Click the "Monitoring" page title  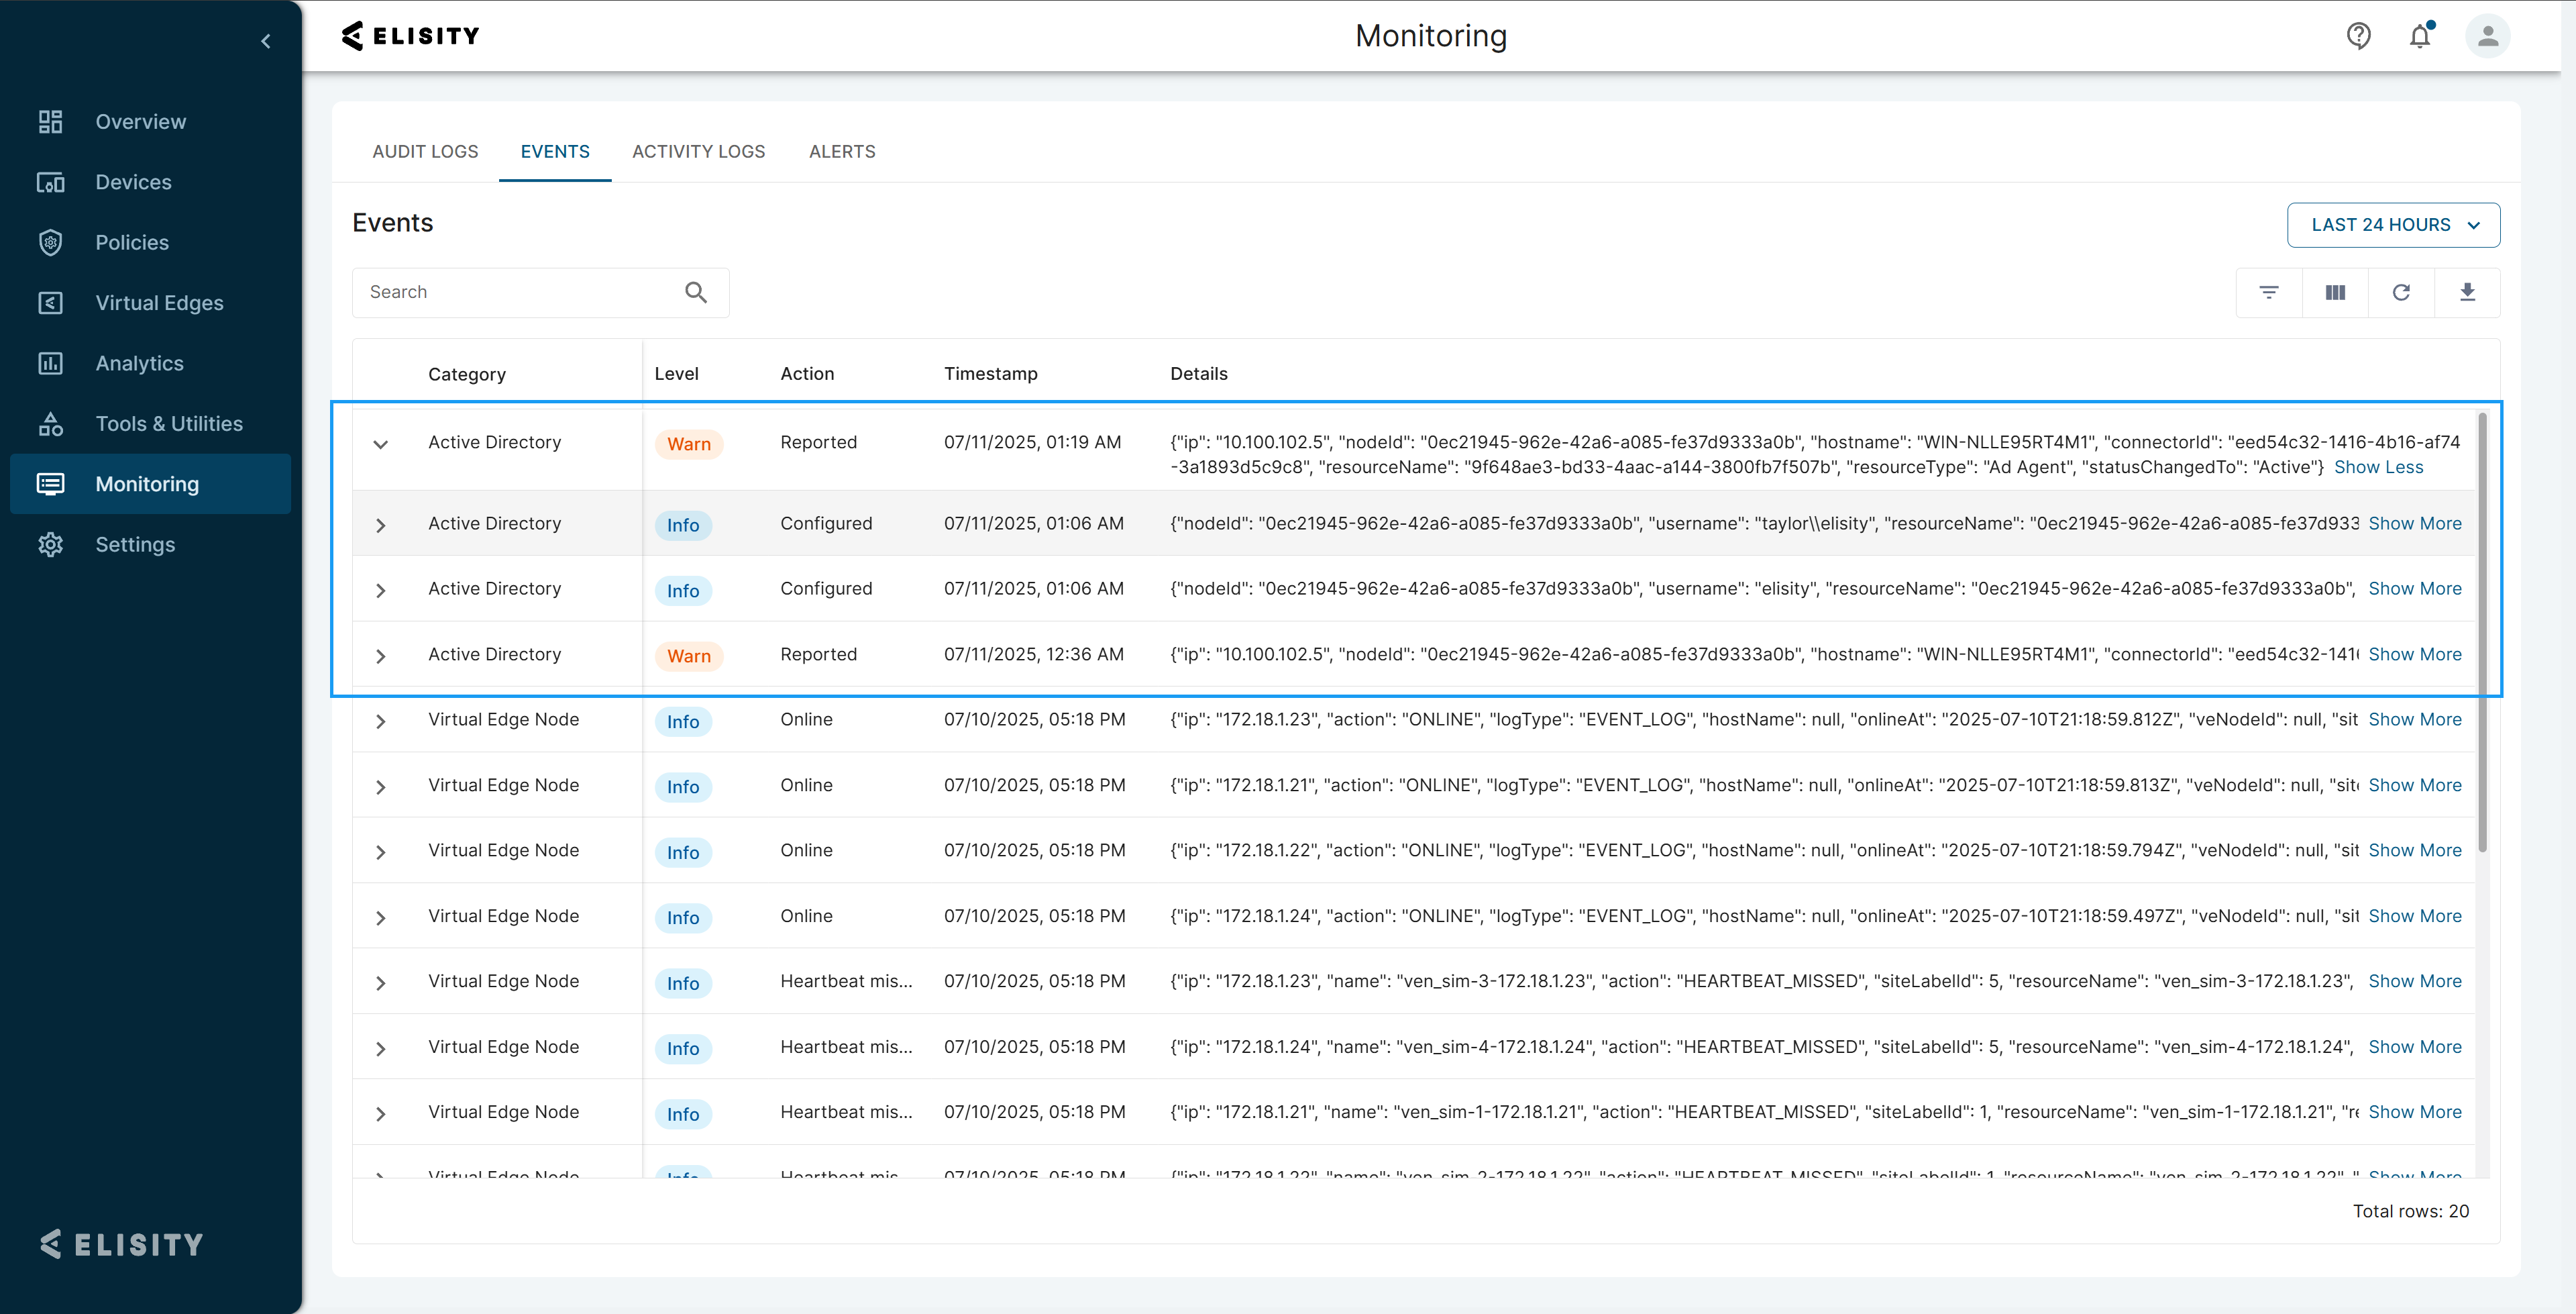[x=1431, y=36]
